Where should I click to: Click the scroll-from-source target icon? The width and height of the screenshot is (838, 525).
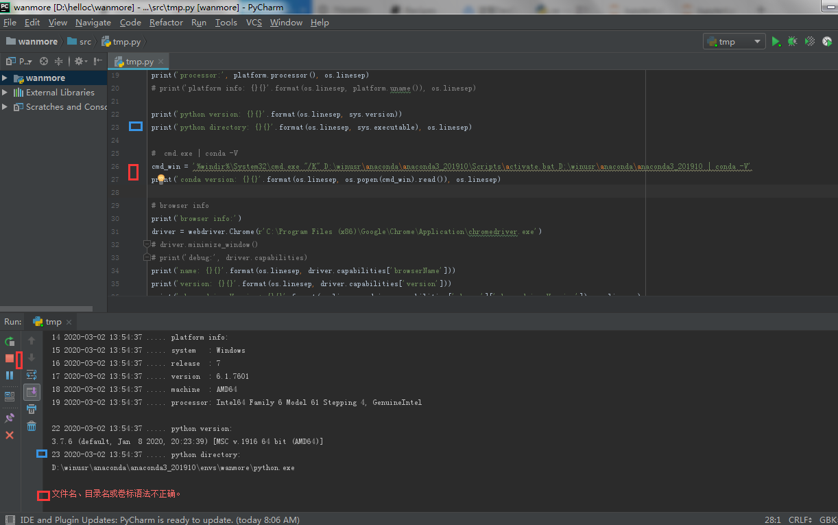(x=44, y=61)
